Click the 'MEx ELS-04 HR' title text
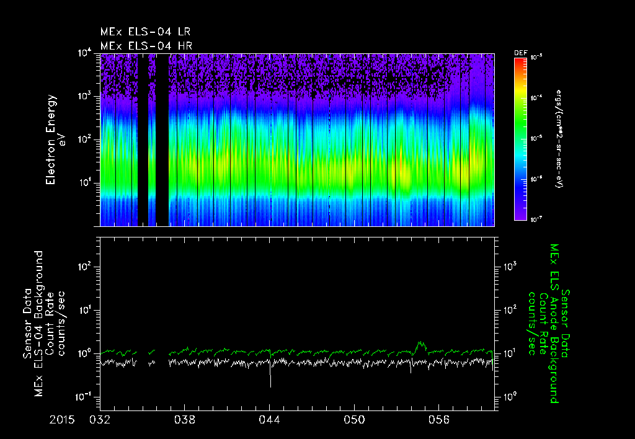Viewport: 635px width, 439px height. point(146,46)
